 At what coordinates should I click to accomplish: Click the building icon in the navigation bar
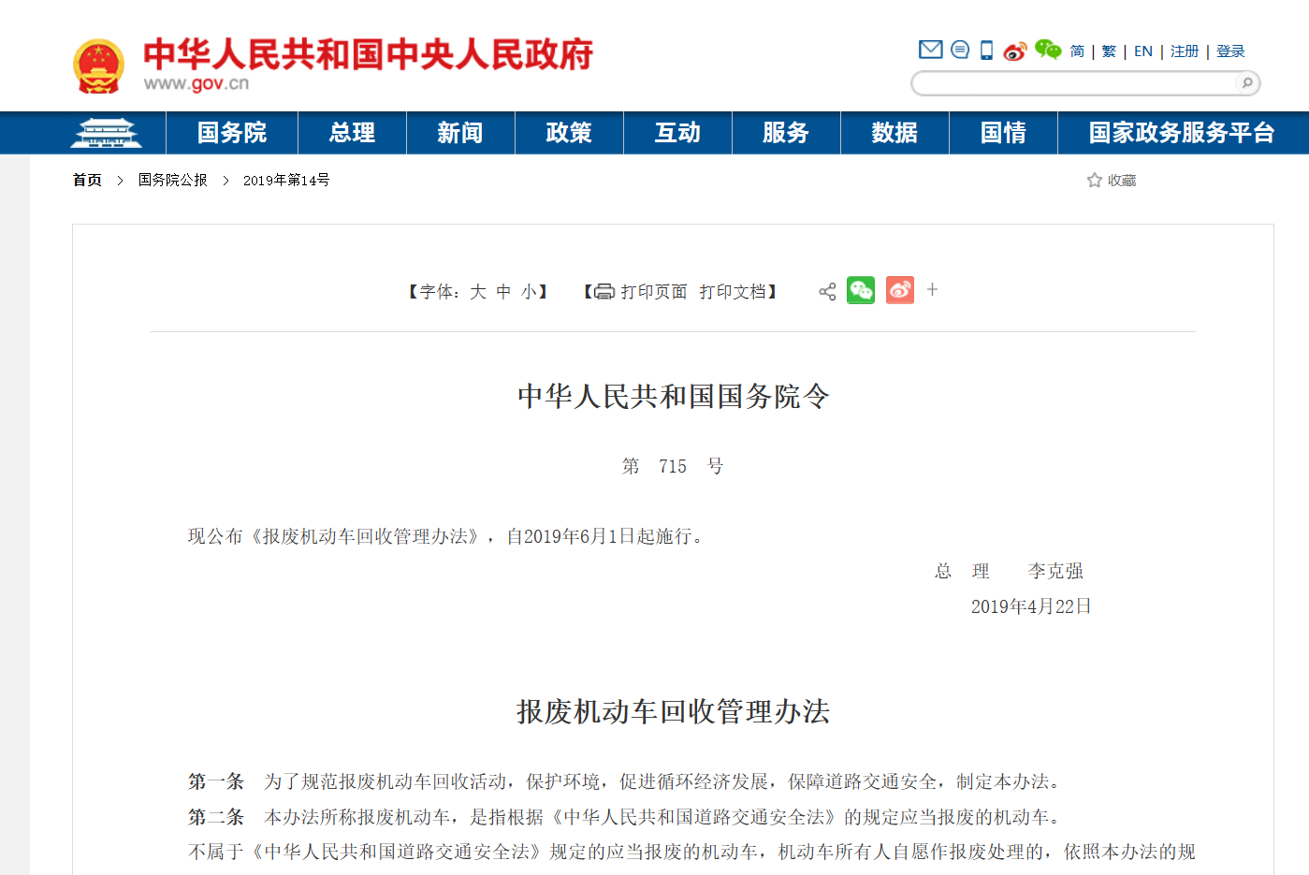pyautogui.click(x=106, y=132)
